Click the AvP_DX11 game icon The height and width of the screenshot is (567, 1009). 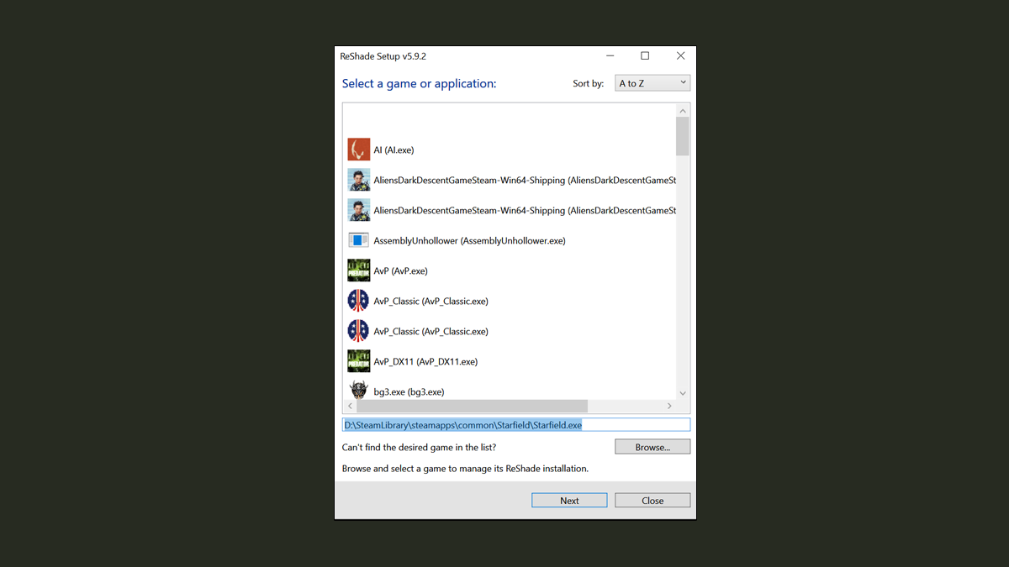click(x=359, y=361)
